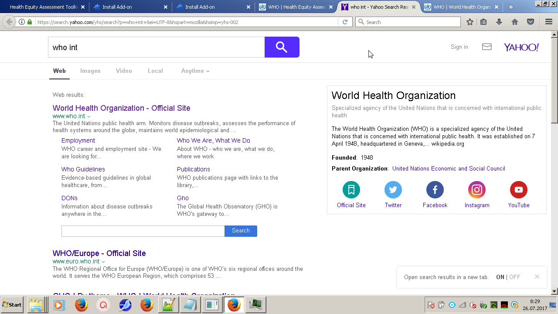Screen dimensions: 558x314
Task: Click the page scroll-down arrow
Action: point(555,291)
